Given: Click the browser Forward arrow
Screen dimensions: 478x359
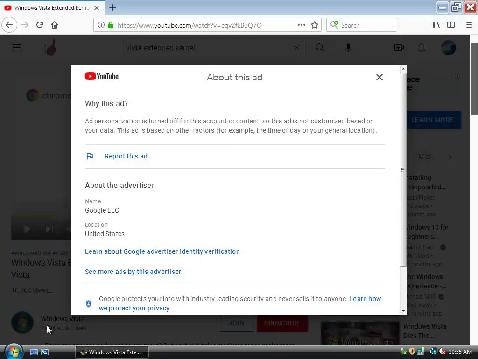Looking at the screenshot, I should (x=25, y=25).
